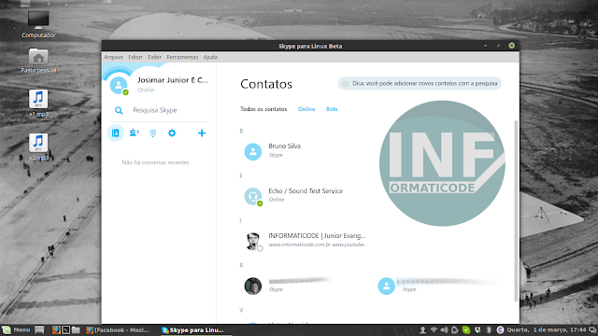Open Josimar Junior profile avatar

119,85
